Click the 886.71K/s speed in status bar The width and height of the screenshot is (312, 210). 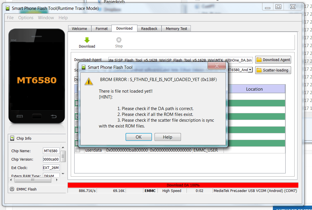87,191
